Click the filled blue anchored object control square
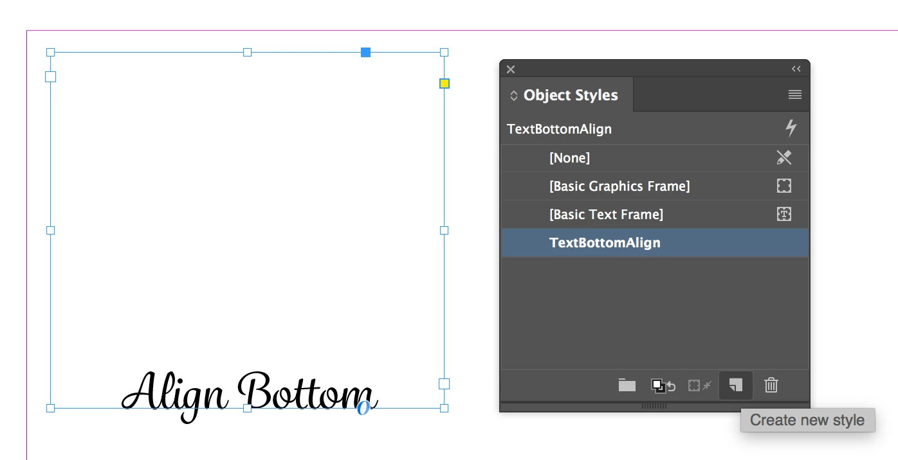 [x=365, y=52]
